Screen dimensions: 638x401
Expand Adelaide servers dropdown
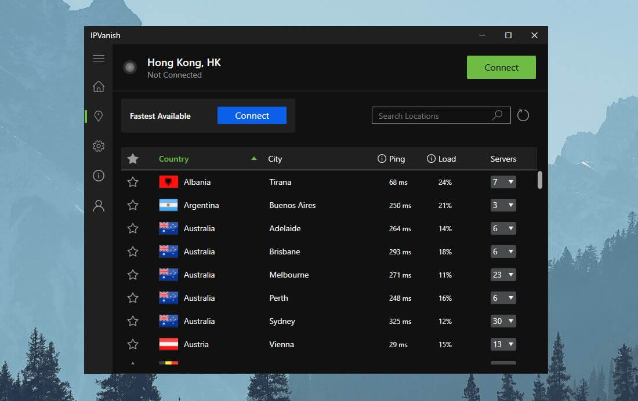click(503, 228)
